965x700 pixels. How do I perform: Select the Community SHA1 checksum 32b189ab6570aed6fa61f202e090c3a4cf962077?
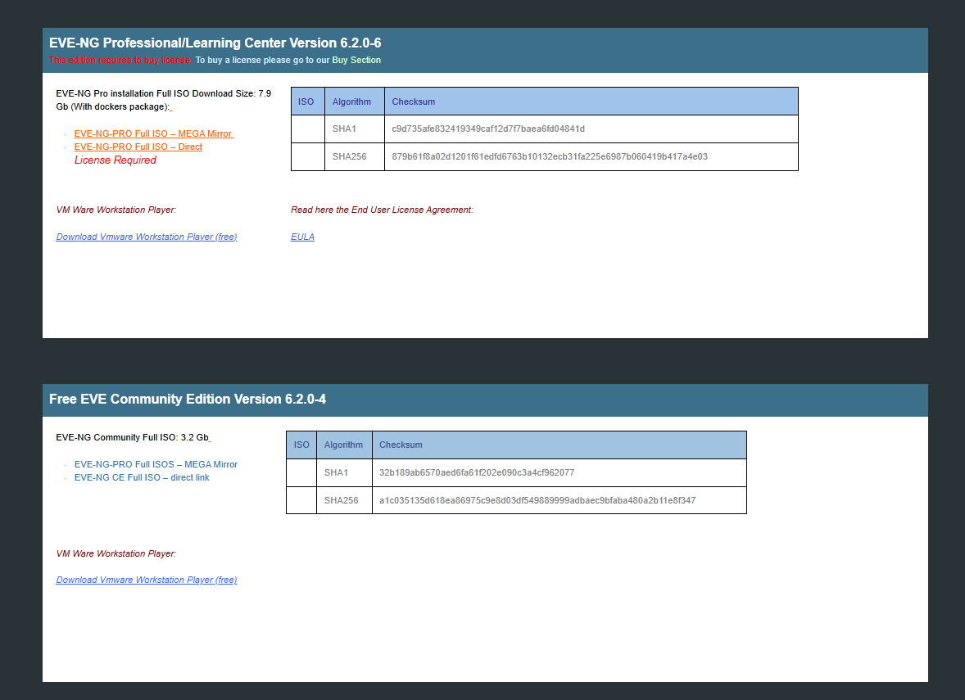point(476,473)
